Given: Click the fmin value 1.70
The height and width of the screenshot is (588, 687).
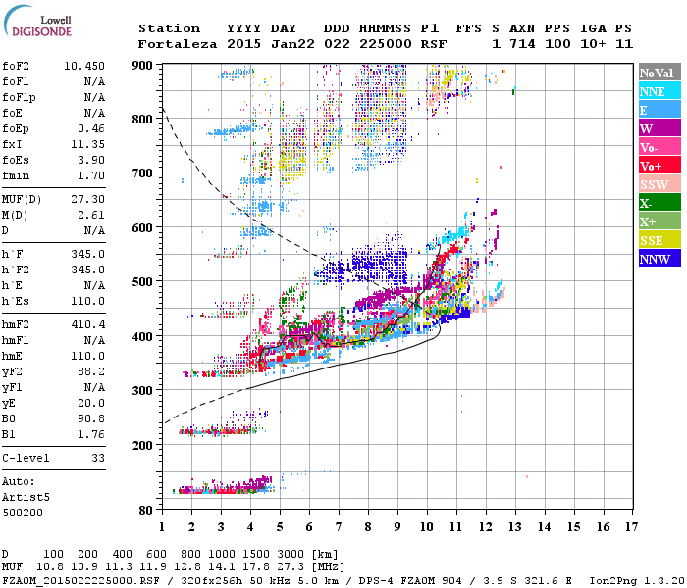Looking at the screenshot, I should coord(91,175).
